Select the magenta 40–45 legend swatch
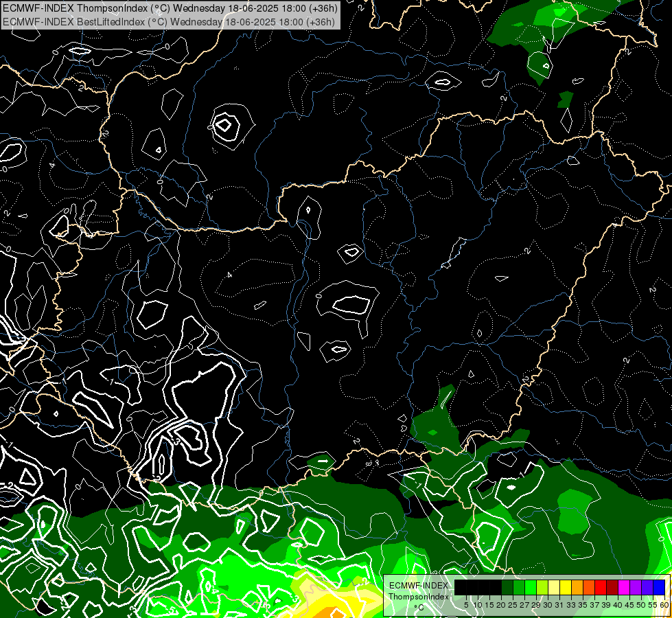The width and height of the screenshot is (672, 618). 624,587
